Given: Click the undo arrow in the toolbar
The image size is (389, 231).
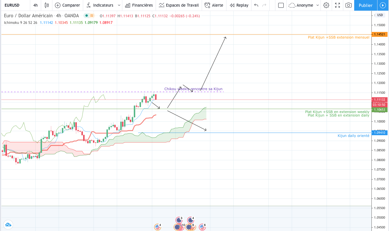Looking at the screenshot, I should click(x=256, y=5).
